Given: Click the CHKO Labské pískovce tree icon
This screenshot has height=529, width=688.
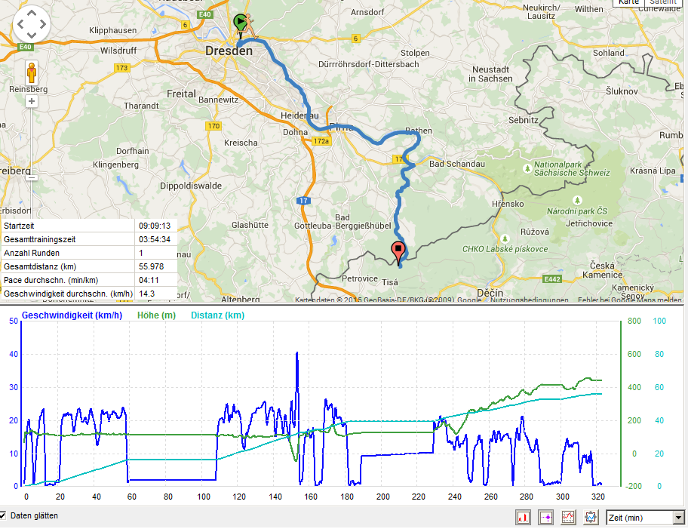Looking at the screenshot, I should pos(505,238).
